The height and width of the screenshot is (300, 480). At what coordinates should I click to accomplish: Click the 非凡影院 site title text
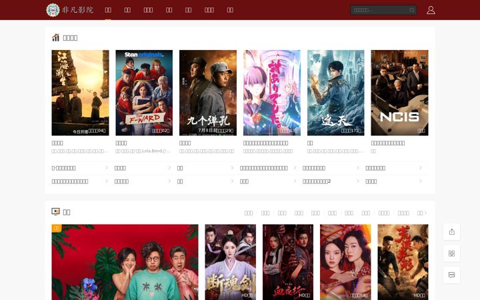(x=77, y=10)
